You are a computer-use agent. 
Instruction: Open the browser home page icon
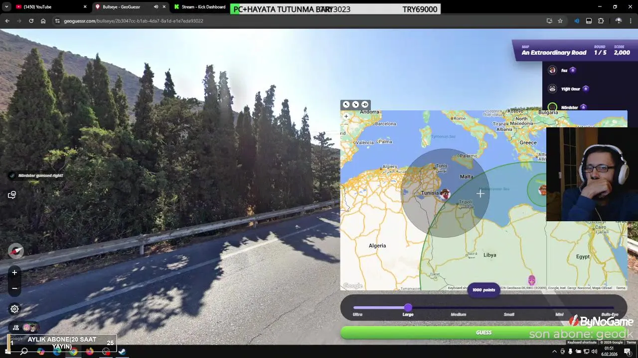tap(43, 21)
